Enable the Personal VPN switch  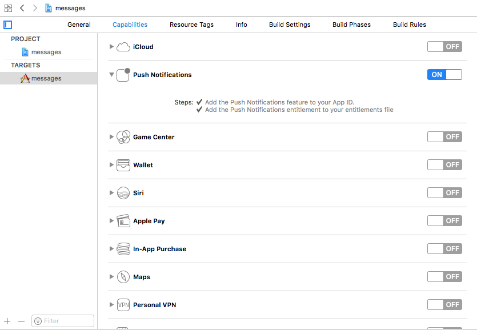[444, 304]
